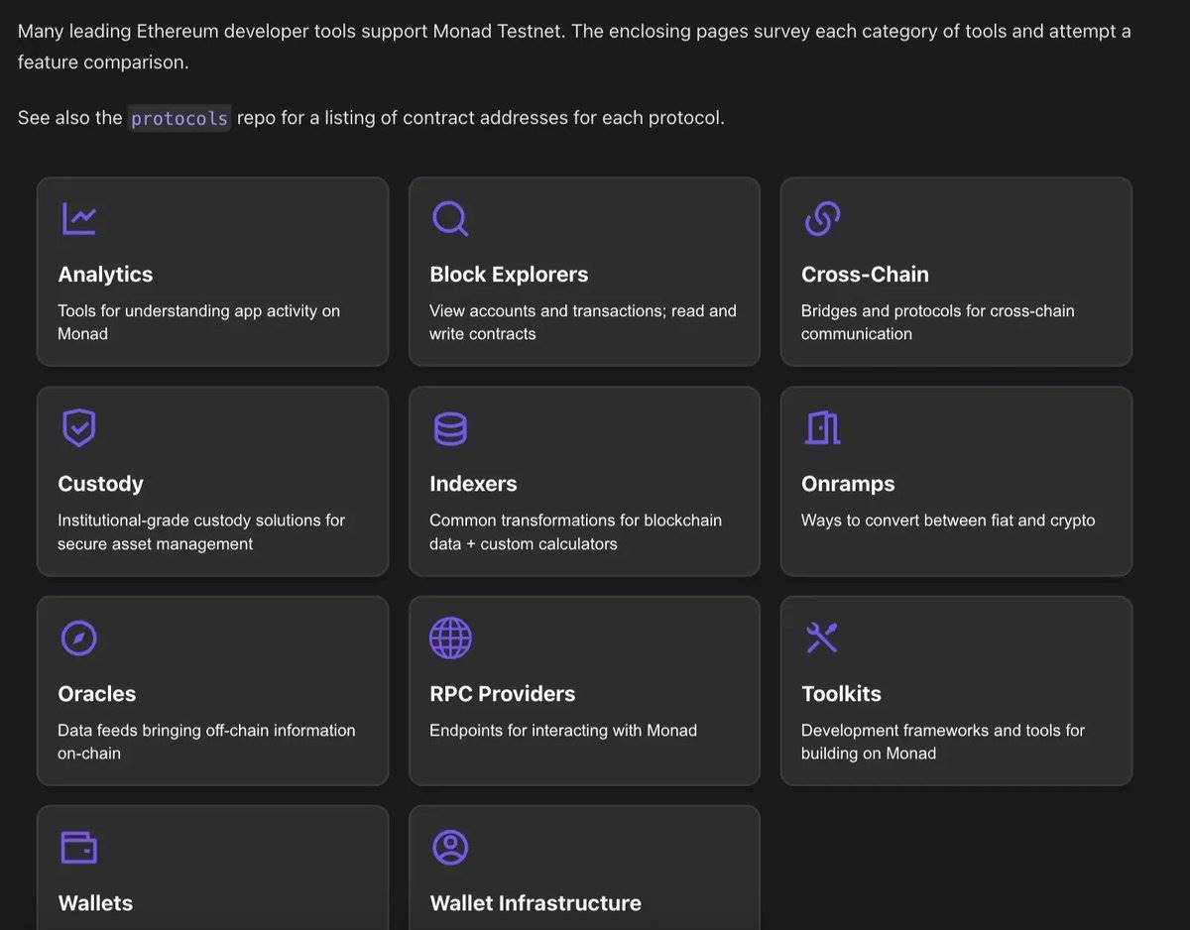
Task: Select the database stack icon on the Indexers card
Action: pyautogui.click(x=450, y=427)
